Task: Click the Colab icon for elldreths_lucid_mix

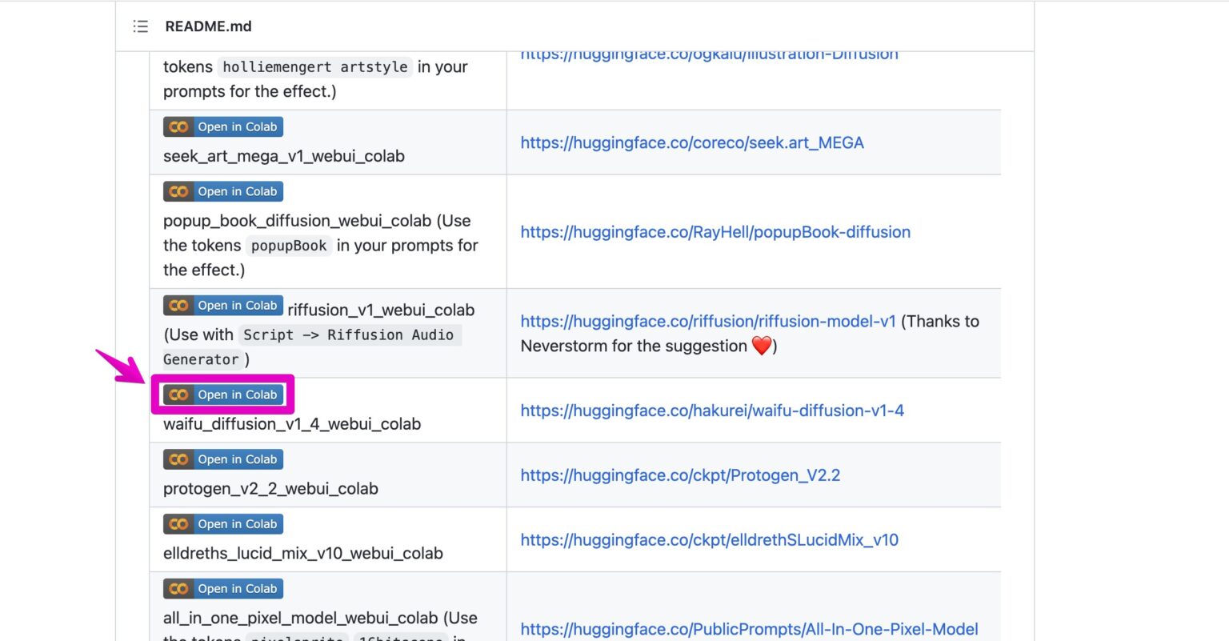Action: (178, 523)
